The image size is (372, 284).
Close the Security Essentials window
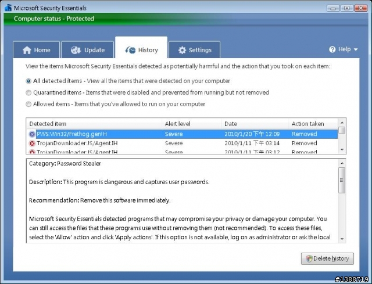click(361, 8)
